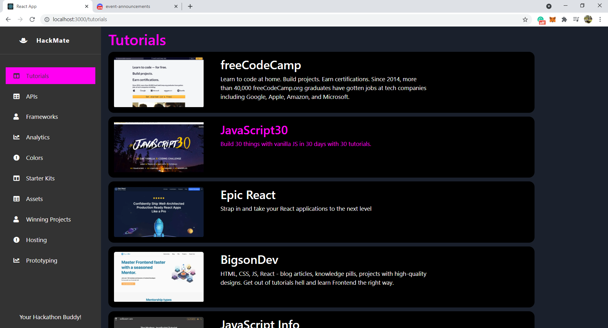Viewport: 608px width, 328px height.
Task: Close the React App tab
Action: tap(87, 6)
